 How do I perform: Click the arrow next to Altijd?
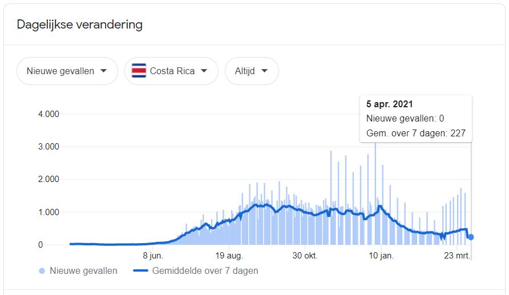click(x=264, y=71)
